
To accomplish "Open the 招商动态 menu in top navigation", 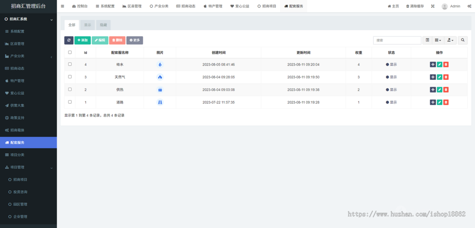I will tap(186, 6).
